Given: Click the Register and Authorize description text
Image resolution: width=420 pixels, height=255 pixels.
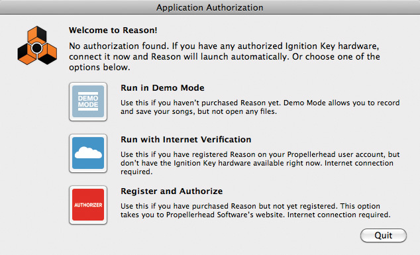Looking at the screenshot, I should [255, 210].
